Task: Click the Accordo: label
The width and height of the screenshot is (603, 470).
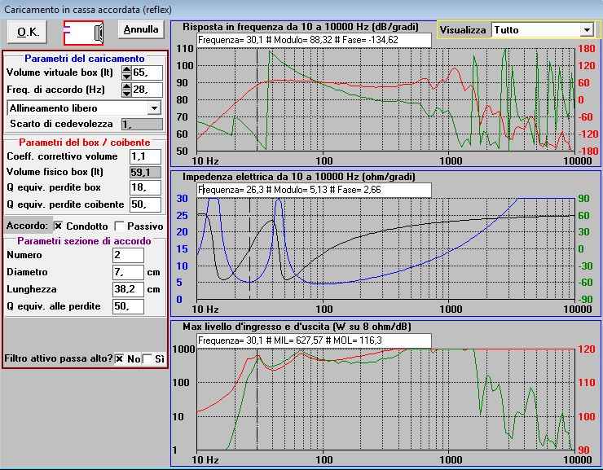Action: pos(27,226)
